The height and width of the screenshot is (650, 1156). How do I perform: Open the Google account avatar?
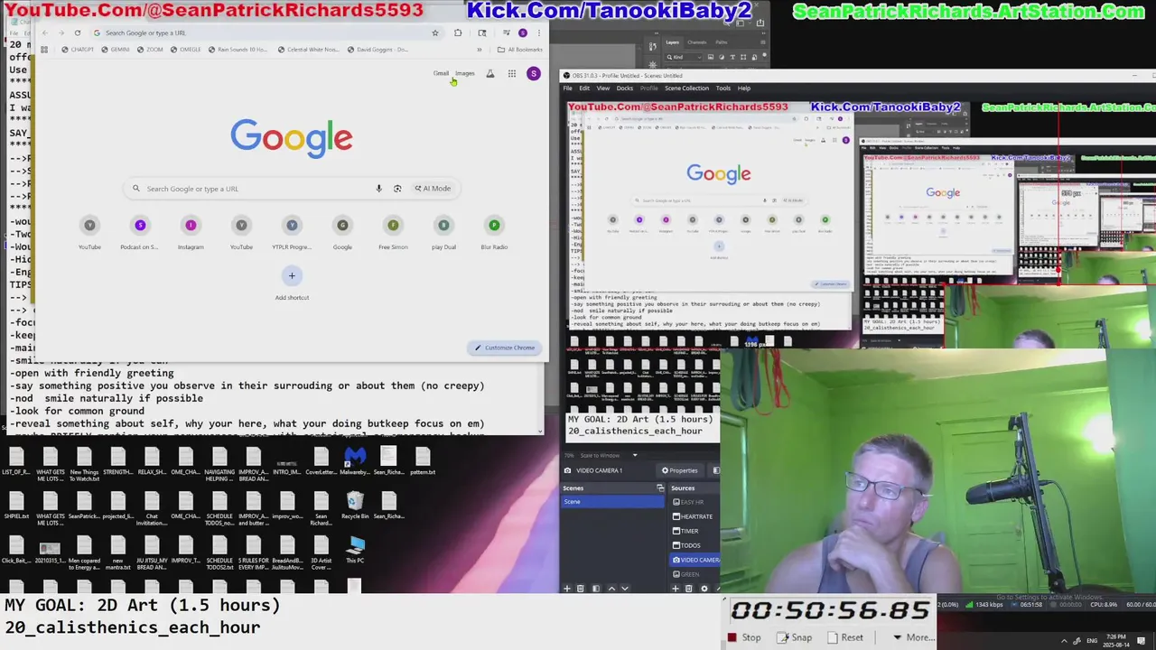534,74
